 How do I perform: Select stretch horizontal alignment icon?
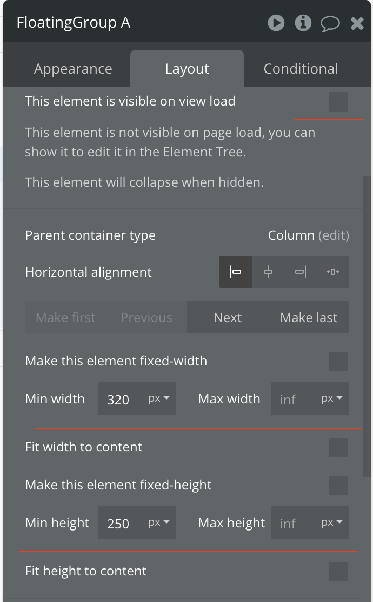click(x=333, y=272)
